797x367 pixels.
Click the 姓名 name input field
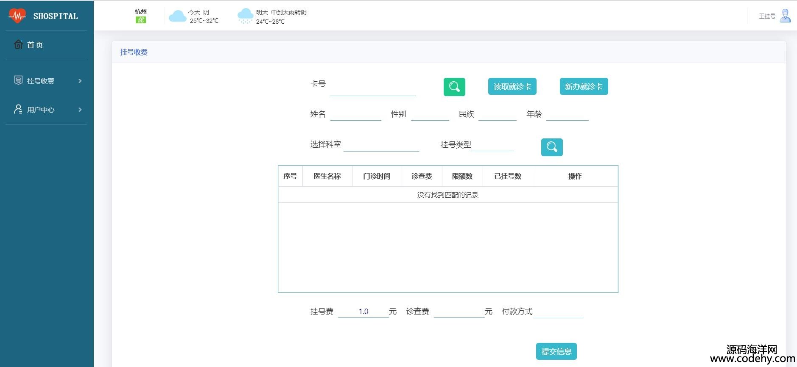355,114
